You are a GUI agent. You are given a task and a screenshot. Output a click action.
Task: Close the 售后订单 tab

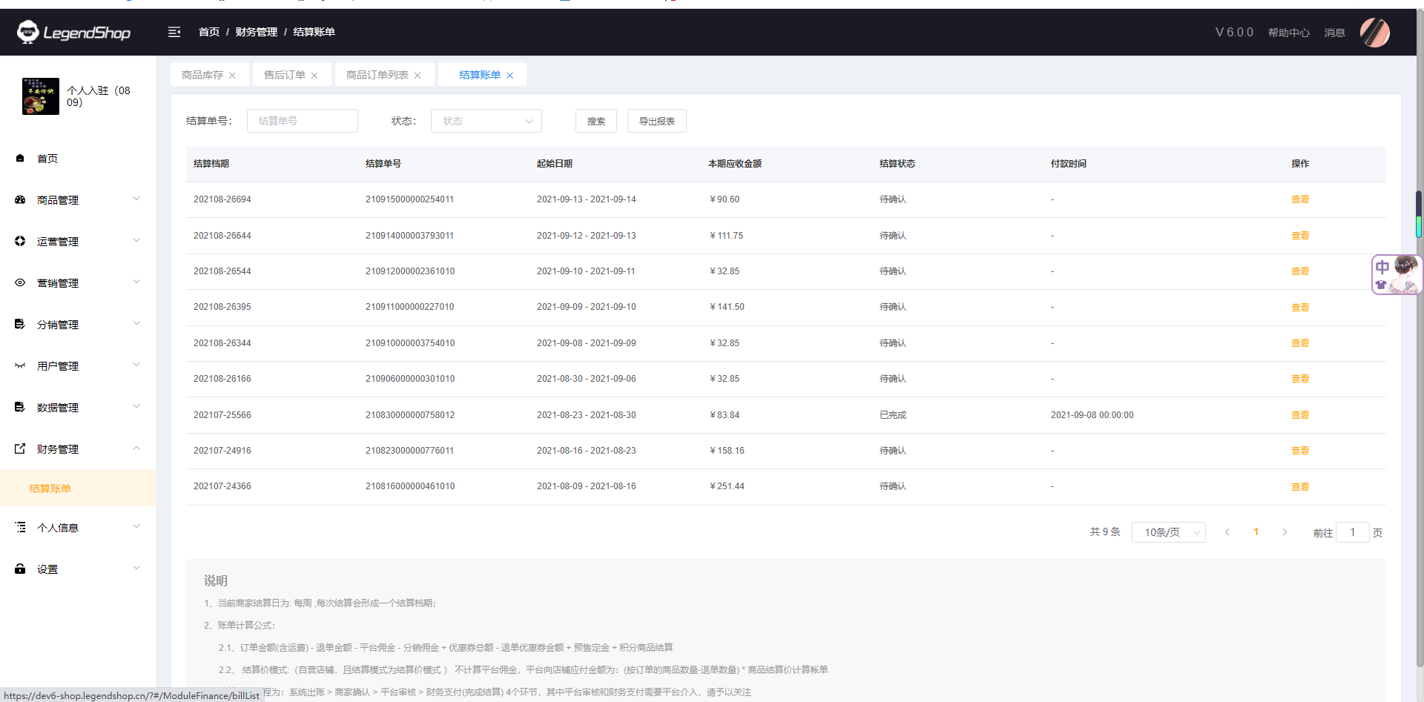(x=314, y=76)
